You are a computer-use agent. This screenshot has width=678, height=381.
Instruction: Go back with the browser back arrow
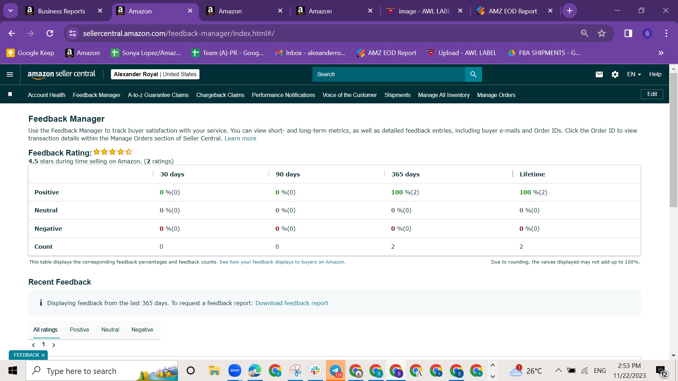pos(12,33)
